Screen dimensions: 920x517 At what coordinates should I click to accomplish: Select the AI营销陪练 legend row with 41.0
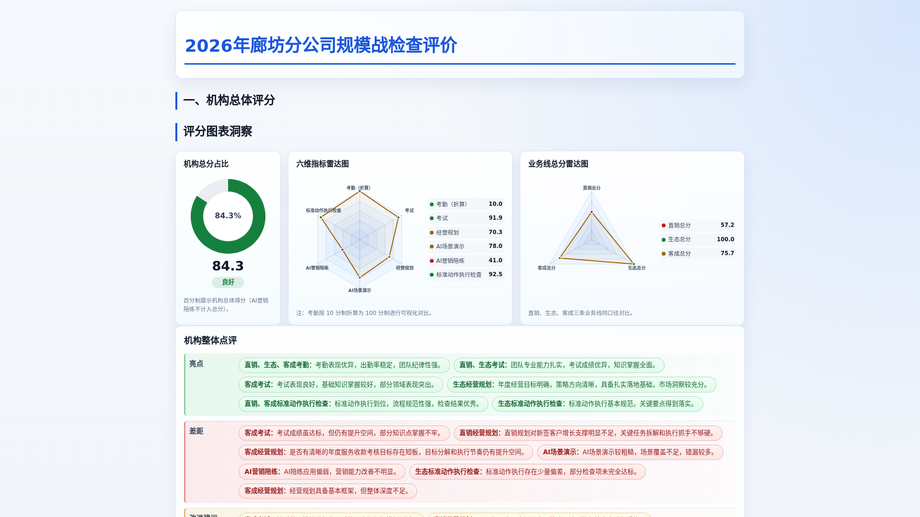[x=466, y=261]
